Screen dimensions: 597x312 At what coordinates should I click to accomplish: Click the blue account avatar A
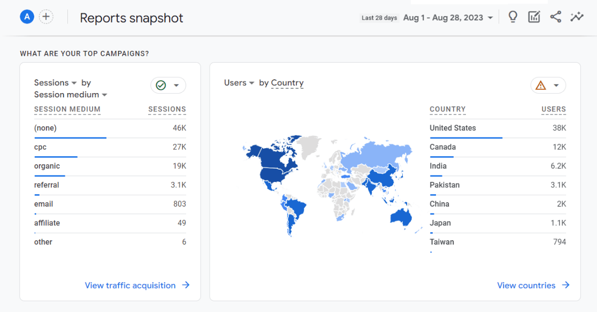(26, 17)
